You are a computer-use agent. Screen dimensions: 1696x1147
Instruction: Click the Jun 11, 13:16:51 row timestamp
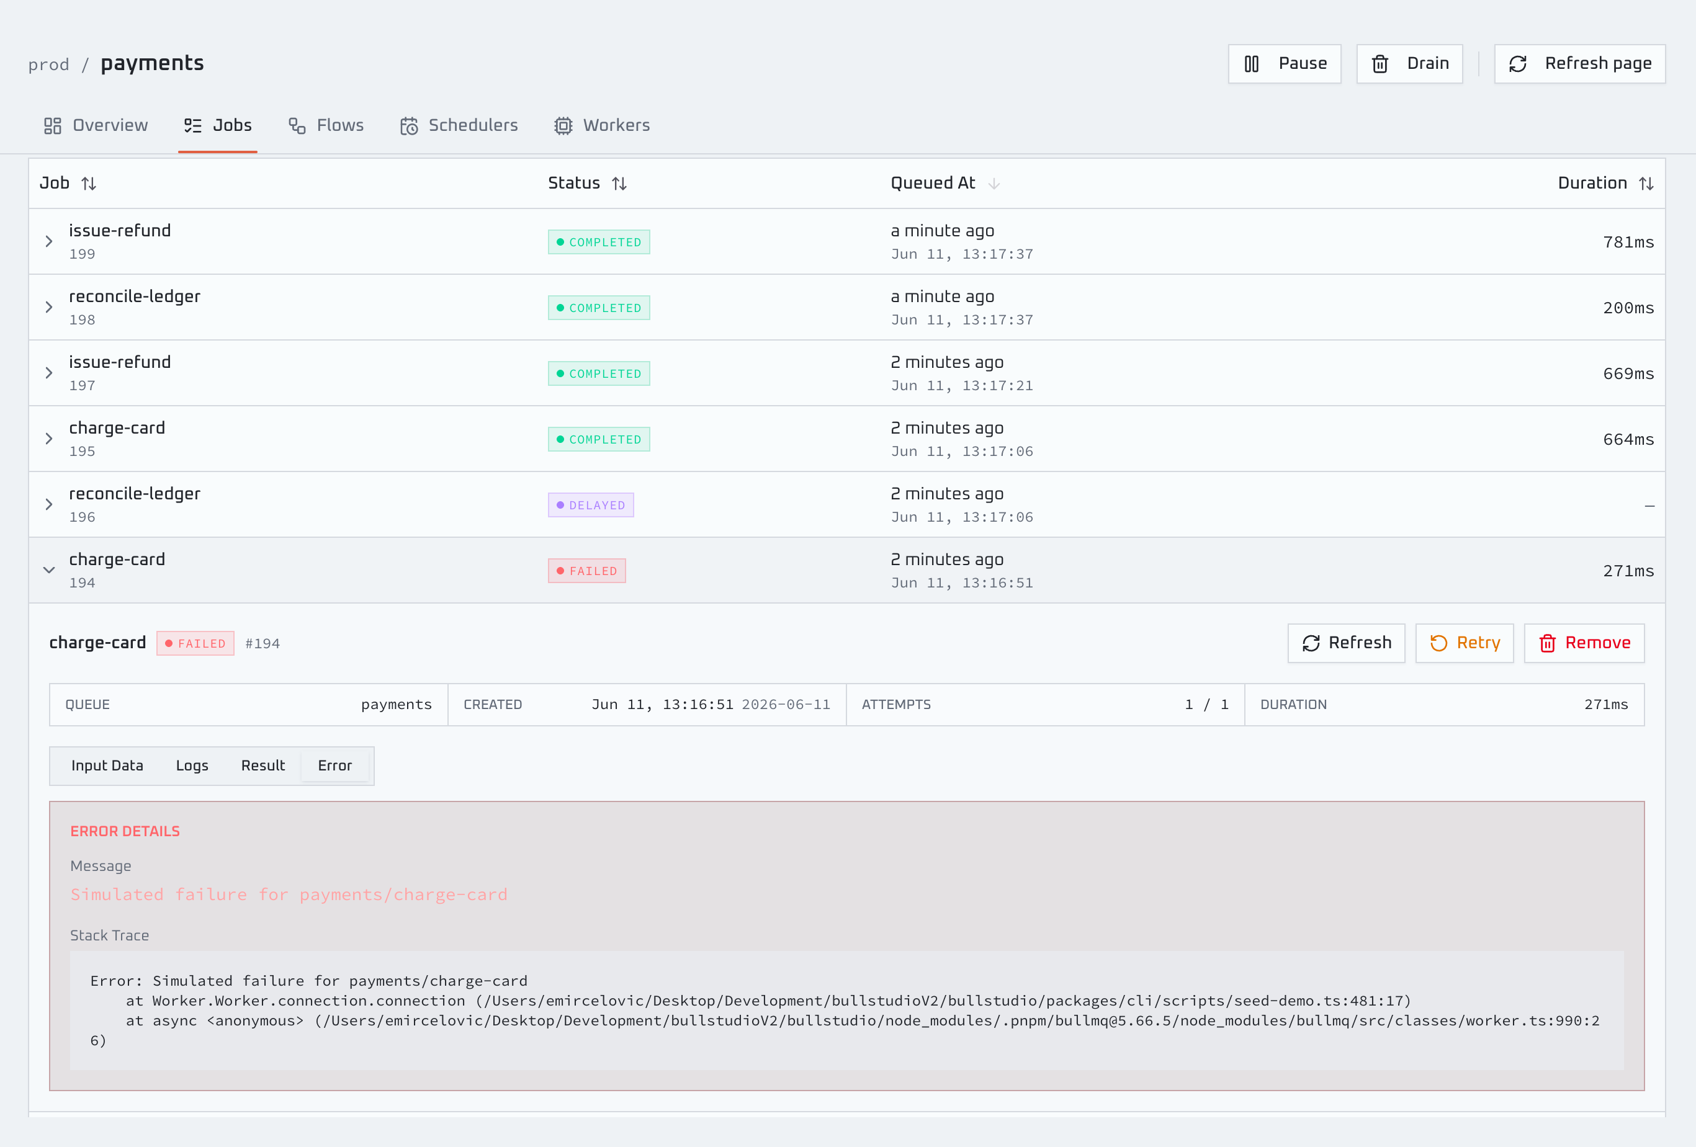962,583
